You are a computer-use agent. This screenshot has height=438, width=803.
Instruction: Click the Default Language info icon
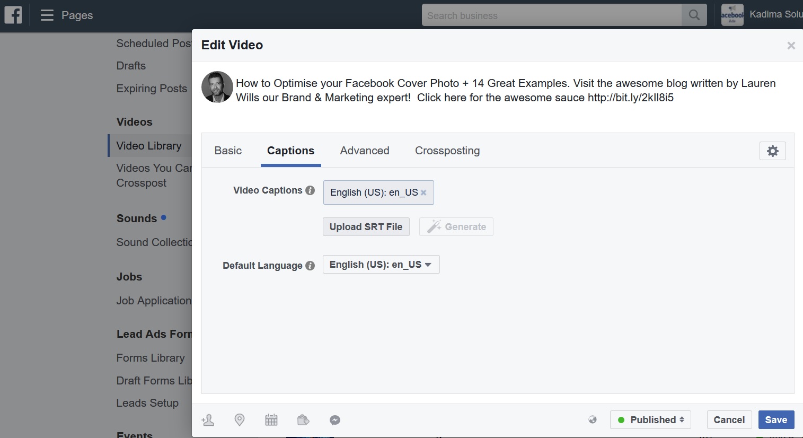tap(310, 266)
